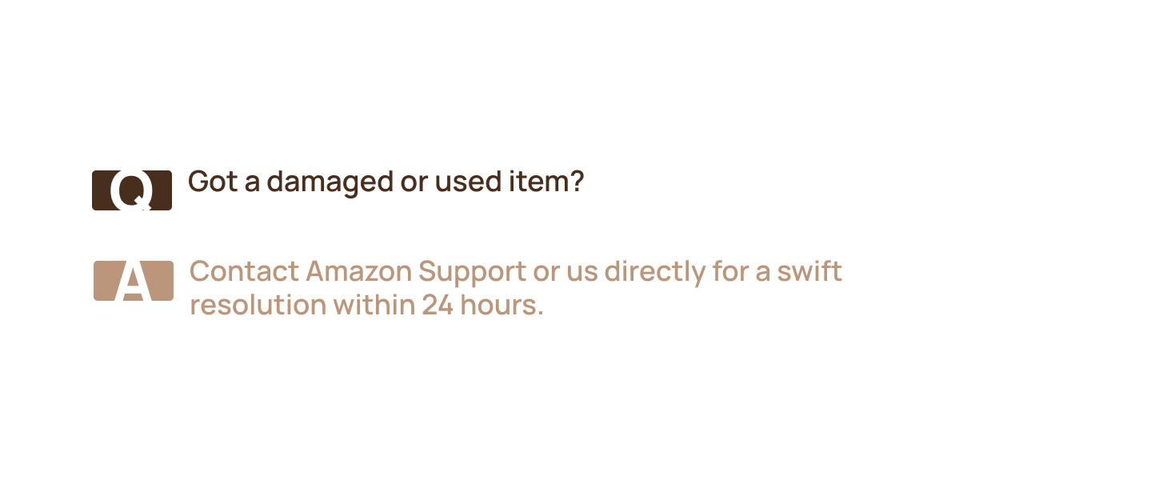Click the word 'damaged' in the question

pyautogui.click(x=330, y=182)
